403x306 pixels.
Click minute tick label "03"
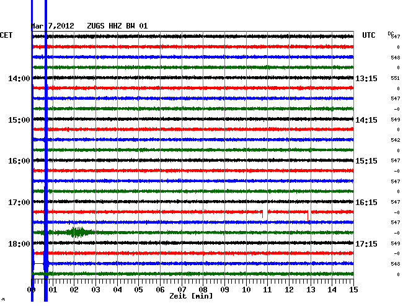tap(95, 289)
